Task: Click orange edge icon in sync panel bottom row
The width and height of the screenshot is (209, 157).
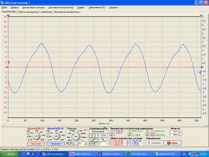Action: pos(96,144)
